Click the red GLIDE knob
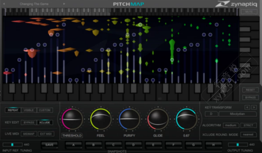Image resolution: width=262 pixels, height=153 pixels. [x=158, y=119]
